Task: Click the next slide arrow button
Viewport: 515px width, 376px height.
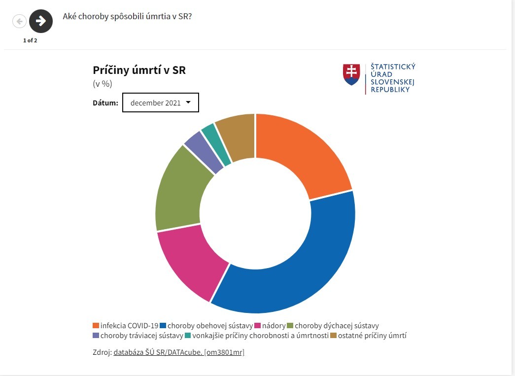Action: (x=41, y=21)
